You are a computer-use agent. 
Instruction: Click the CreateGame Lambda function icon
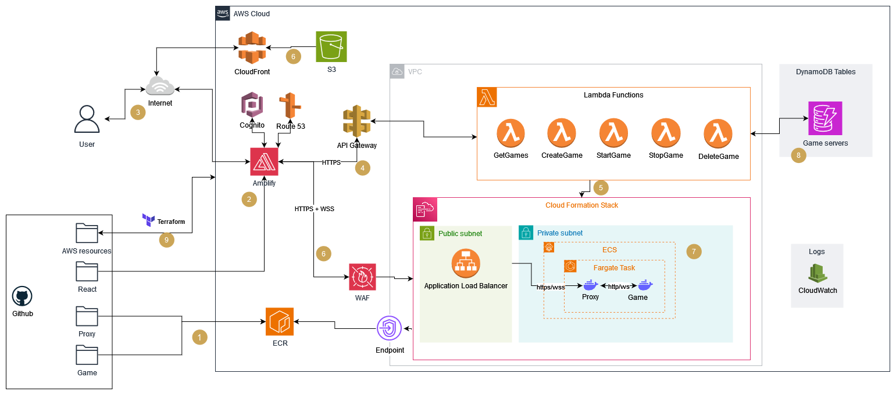[x=561, y=133]
